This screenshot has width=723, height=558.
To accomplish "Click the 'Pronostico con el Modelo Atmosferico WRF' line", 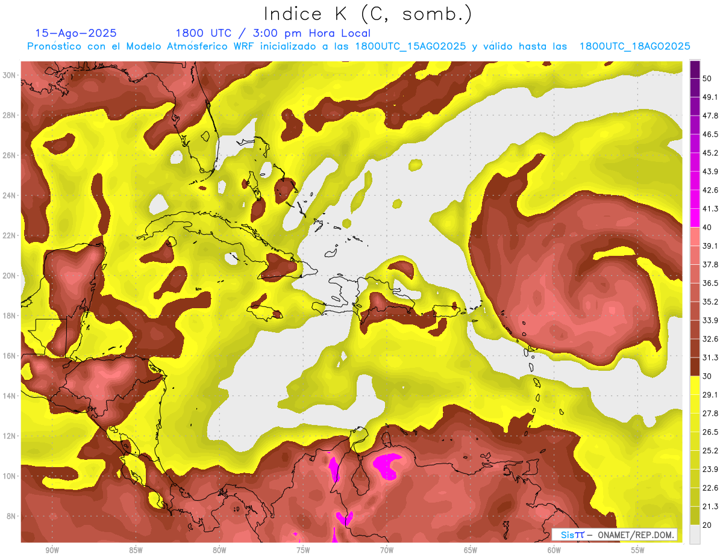I will (358, 46).
